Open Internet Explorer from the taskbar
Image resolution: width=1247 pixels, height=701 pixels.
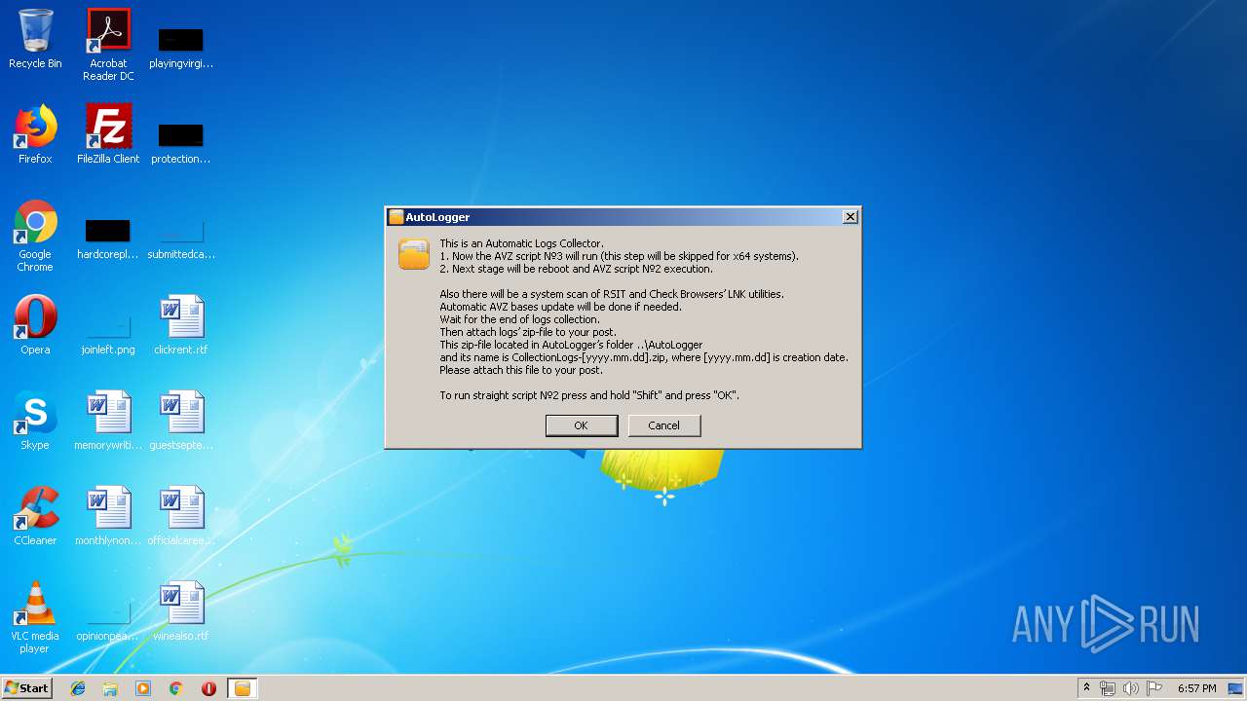coord(78,688)
